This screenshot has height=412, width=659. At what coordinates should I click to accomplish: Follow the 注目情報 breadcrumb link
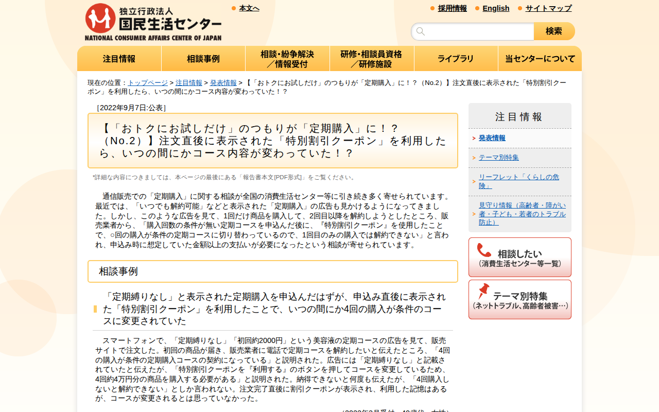189,82
